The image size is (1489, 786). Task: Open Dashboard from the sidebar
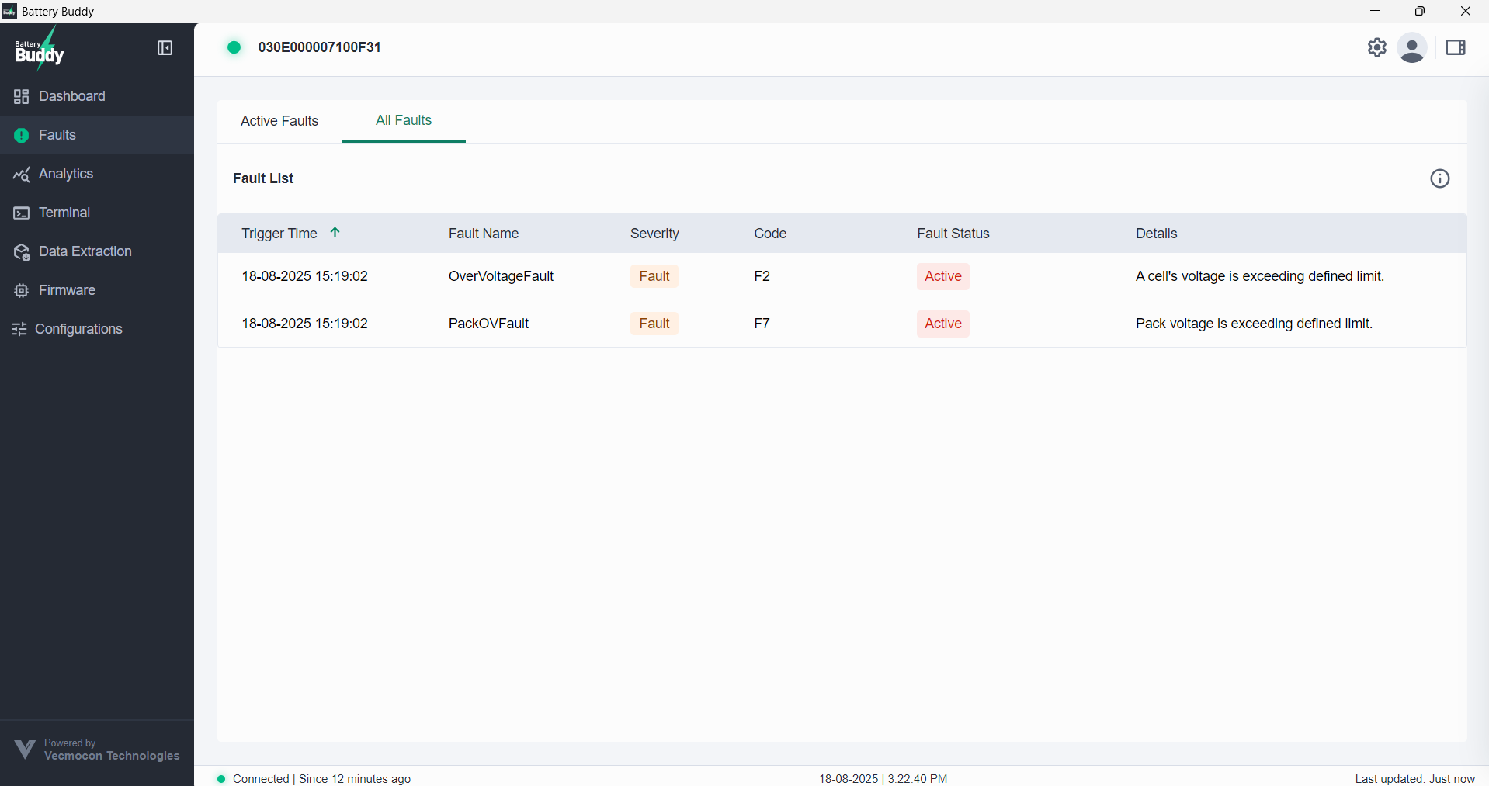pos(71,96)
